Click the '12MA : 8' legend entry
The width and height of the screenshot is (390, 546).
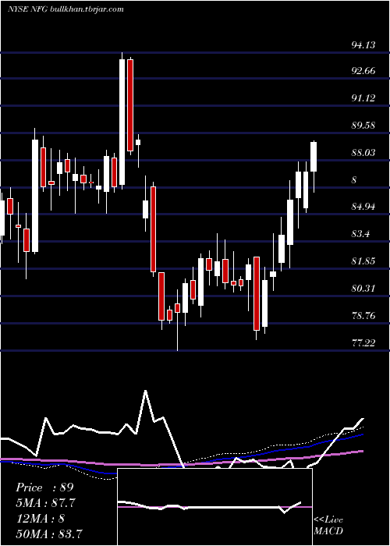[x=40, y=518]
